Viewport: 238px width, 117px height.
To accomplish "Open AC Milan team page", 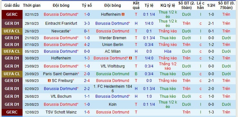I will [x=113, y=51].
